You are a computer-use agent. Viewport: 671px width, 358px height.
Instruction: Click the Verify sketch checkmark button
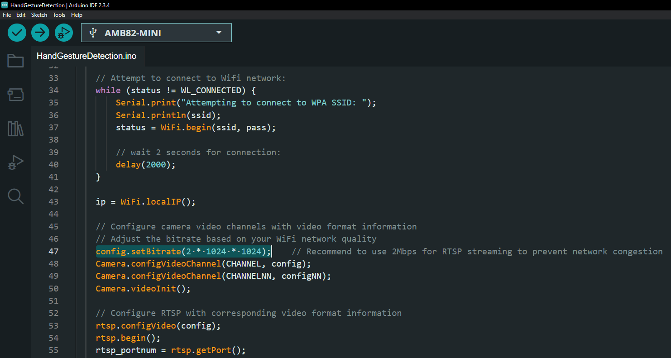(x=17, y=33)
